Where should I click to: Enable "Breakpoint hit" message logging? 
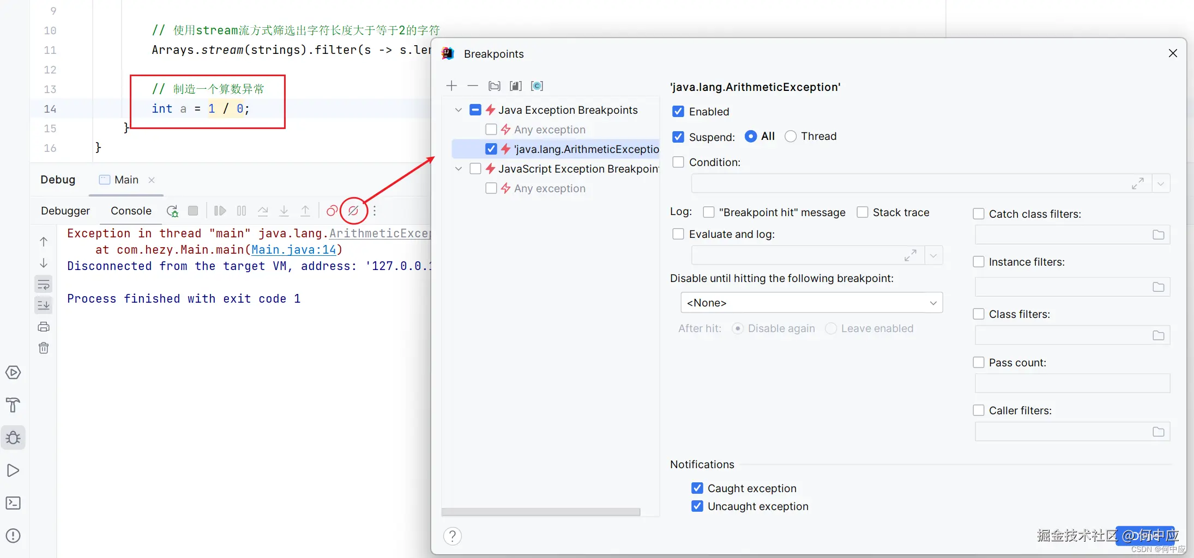tap(709, 212)
